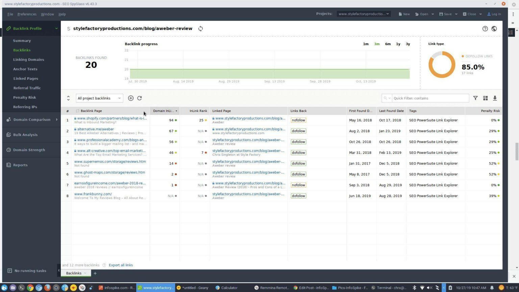Click the right-side vertical scrollbar
The height and width of the screenshot is (292, 519).
click(x=516, y=151)
